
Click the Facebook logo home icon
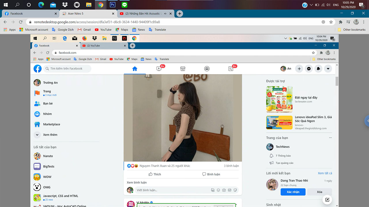pos(37,68)
